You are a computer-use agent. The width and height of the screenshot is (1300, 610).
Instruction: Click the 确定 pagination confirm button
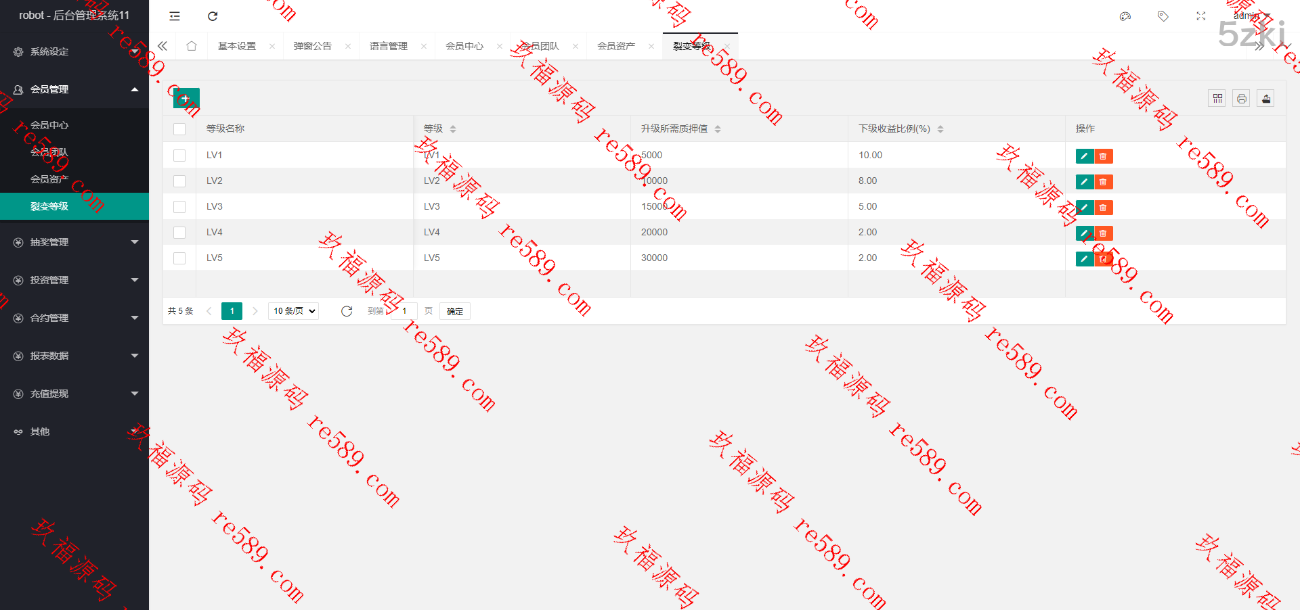pos(455,311)
